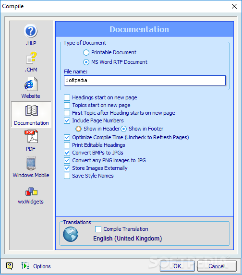Screen dimensions: 242x275
Task: Uncheck Store Images Externally
Action: tap(67, 168)
